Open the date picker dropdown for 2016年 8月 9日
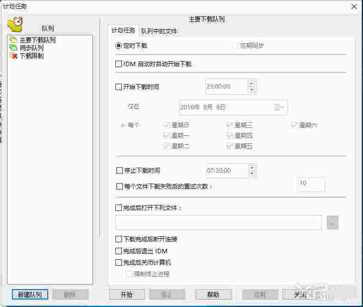Image resolution: width=363 pixels, height=307 pixels. 279,107
